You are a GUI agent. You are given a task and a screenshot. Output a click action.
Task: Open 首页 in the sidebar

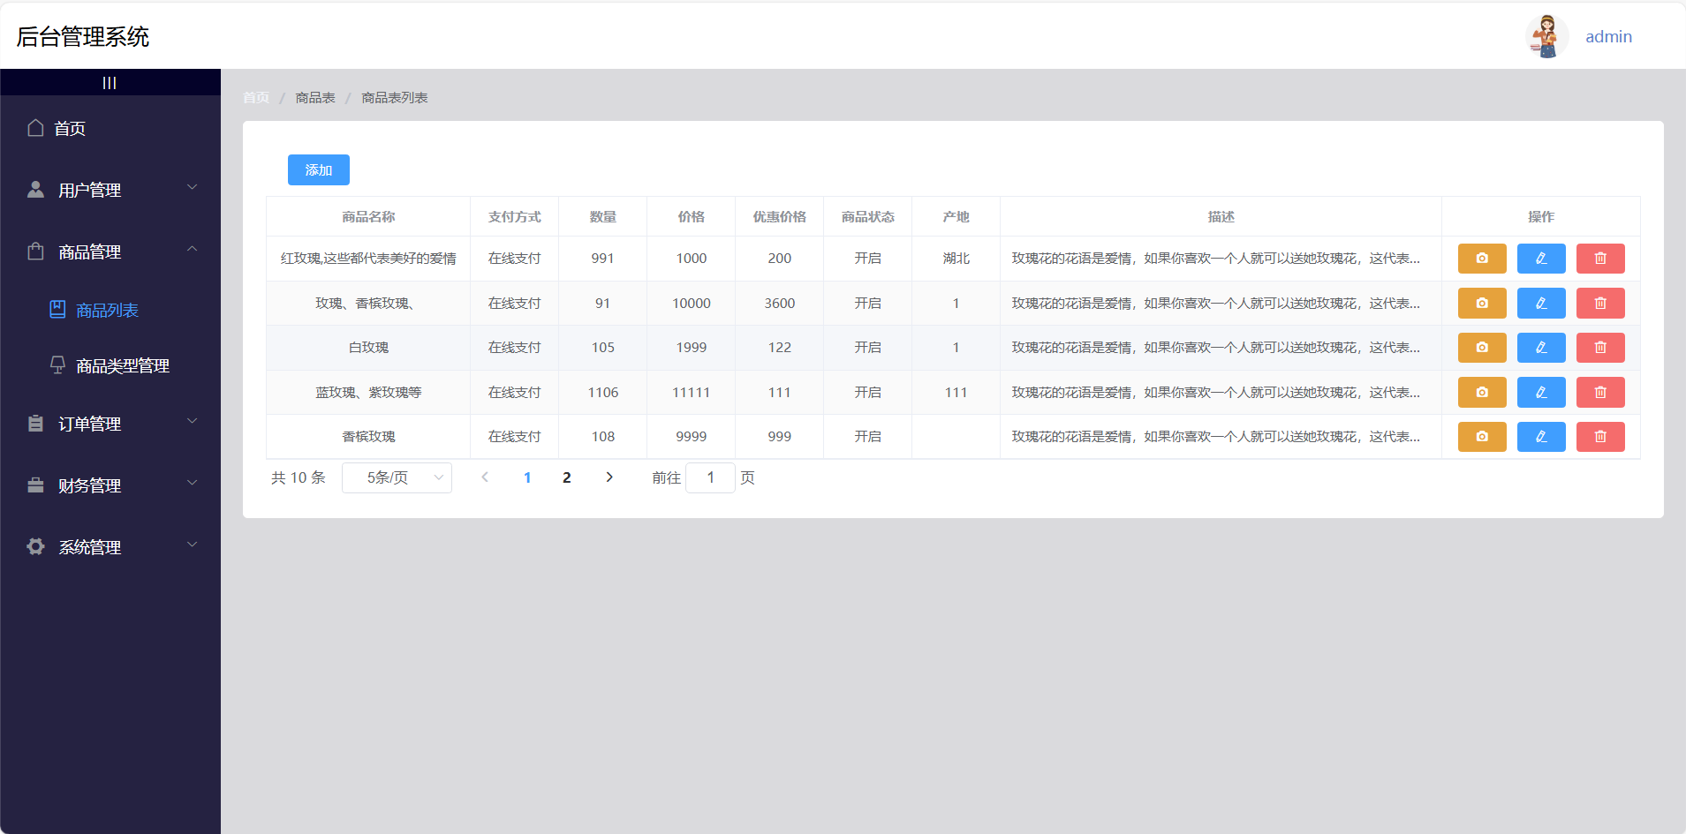tap(110, 128)
